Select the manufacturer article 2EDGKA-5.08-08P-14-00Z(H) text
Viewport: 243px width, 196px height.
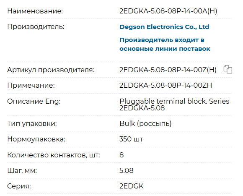tap(168, 70)
